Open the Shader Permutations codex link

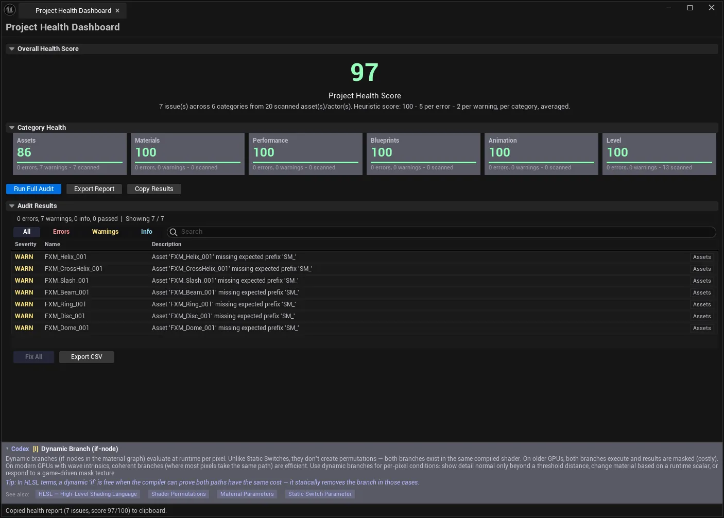click(179, 494)
